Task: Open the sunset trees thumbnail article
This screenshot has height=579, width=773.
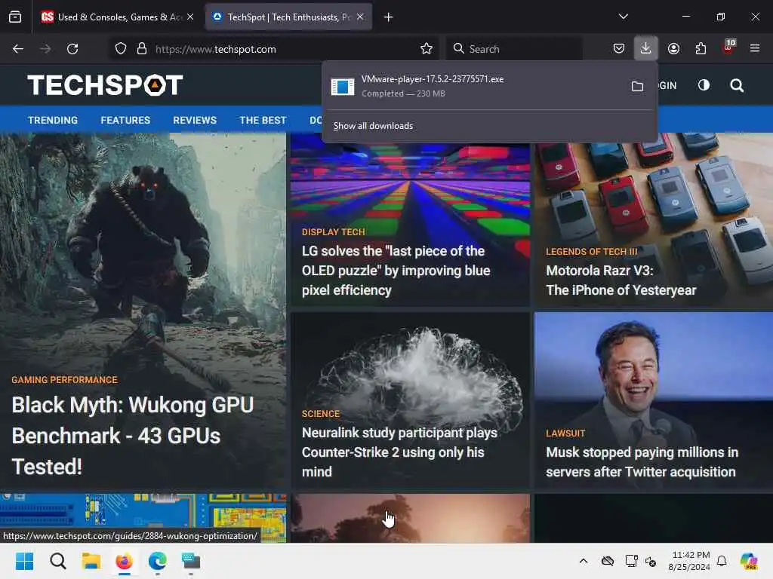Action: click(410, 518)
